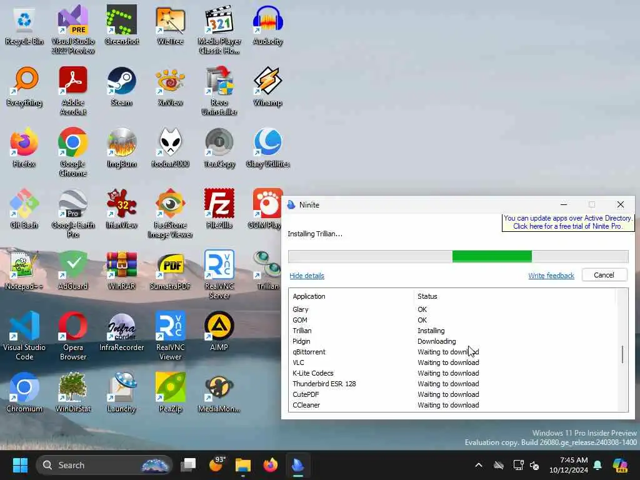
Task: Click the Everything search icon
Action: coord(24,86)
